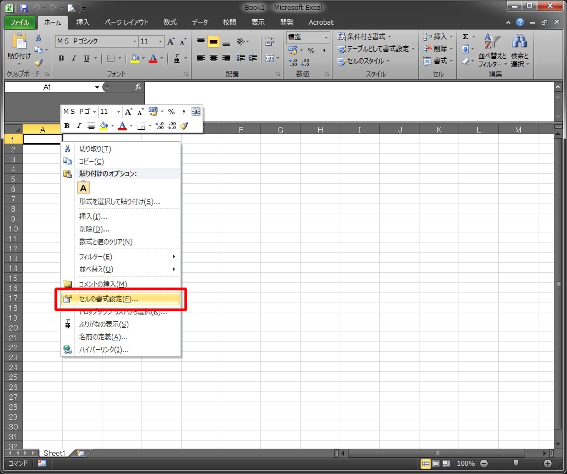This screenshot has width=567, height=474.
Task: Switch to page layout view icon
Action: click(436, 464)
